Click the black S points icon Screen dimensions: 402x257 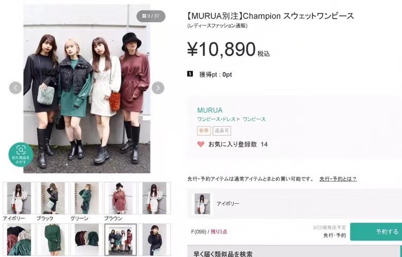(x=190, y=74)
